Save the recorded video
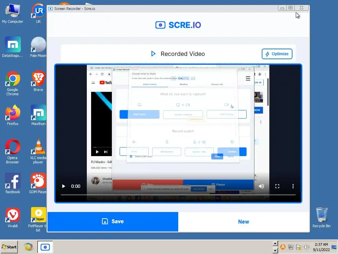Screen dimensions: 338x254 point(113,222)
